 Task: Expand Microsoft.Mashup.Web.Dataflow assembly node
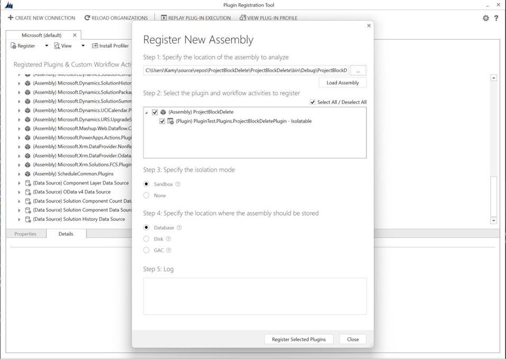[19, 128]
